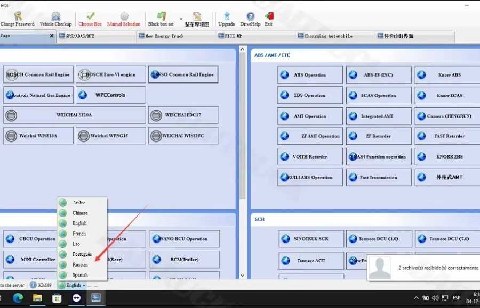Open EBS Operation
The width and height of the screenshot is (480, 308).
tap(310, 95)
